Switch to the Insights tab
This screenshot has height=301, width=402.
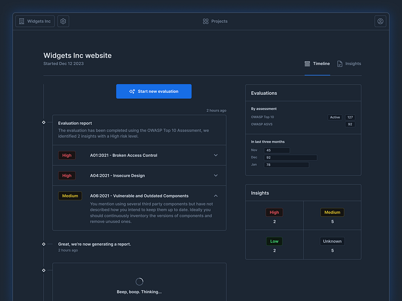349,64
